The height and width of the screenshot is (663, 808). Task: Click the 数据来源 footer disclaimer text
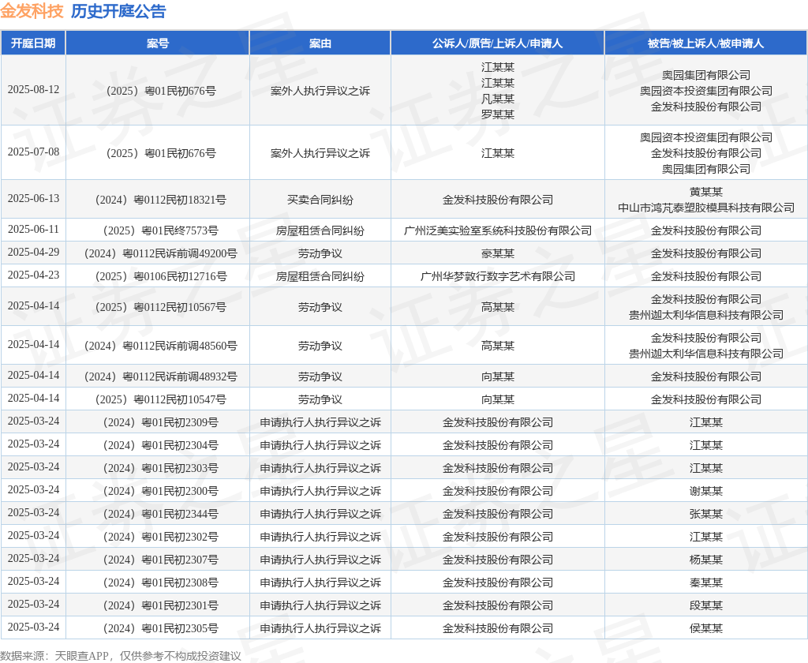[x=121, y=656]
